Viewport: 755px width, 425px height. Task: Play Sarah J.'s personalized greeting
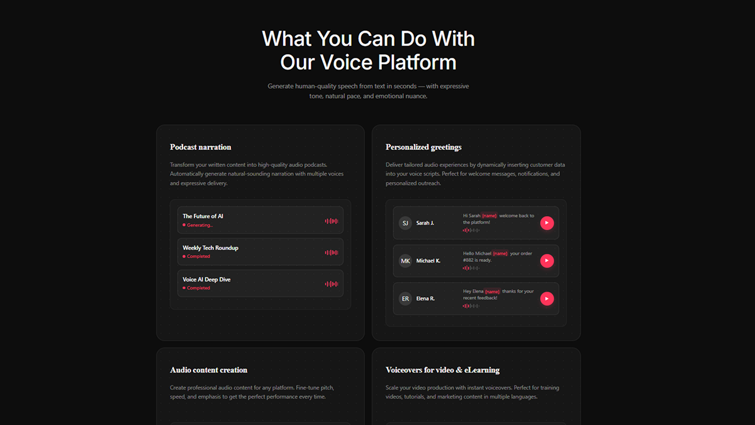tap(547, 223)
